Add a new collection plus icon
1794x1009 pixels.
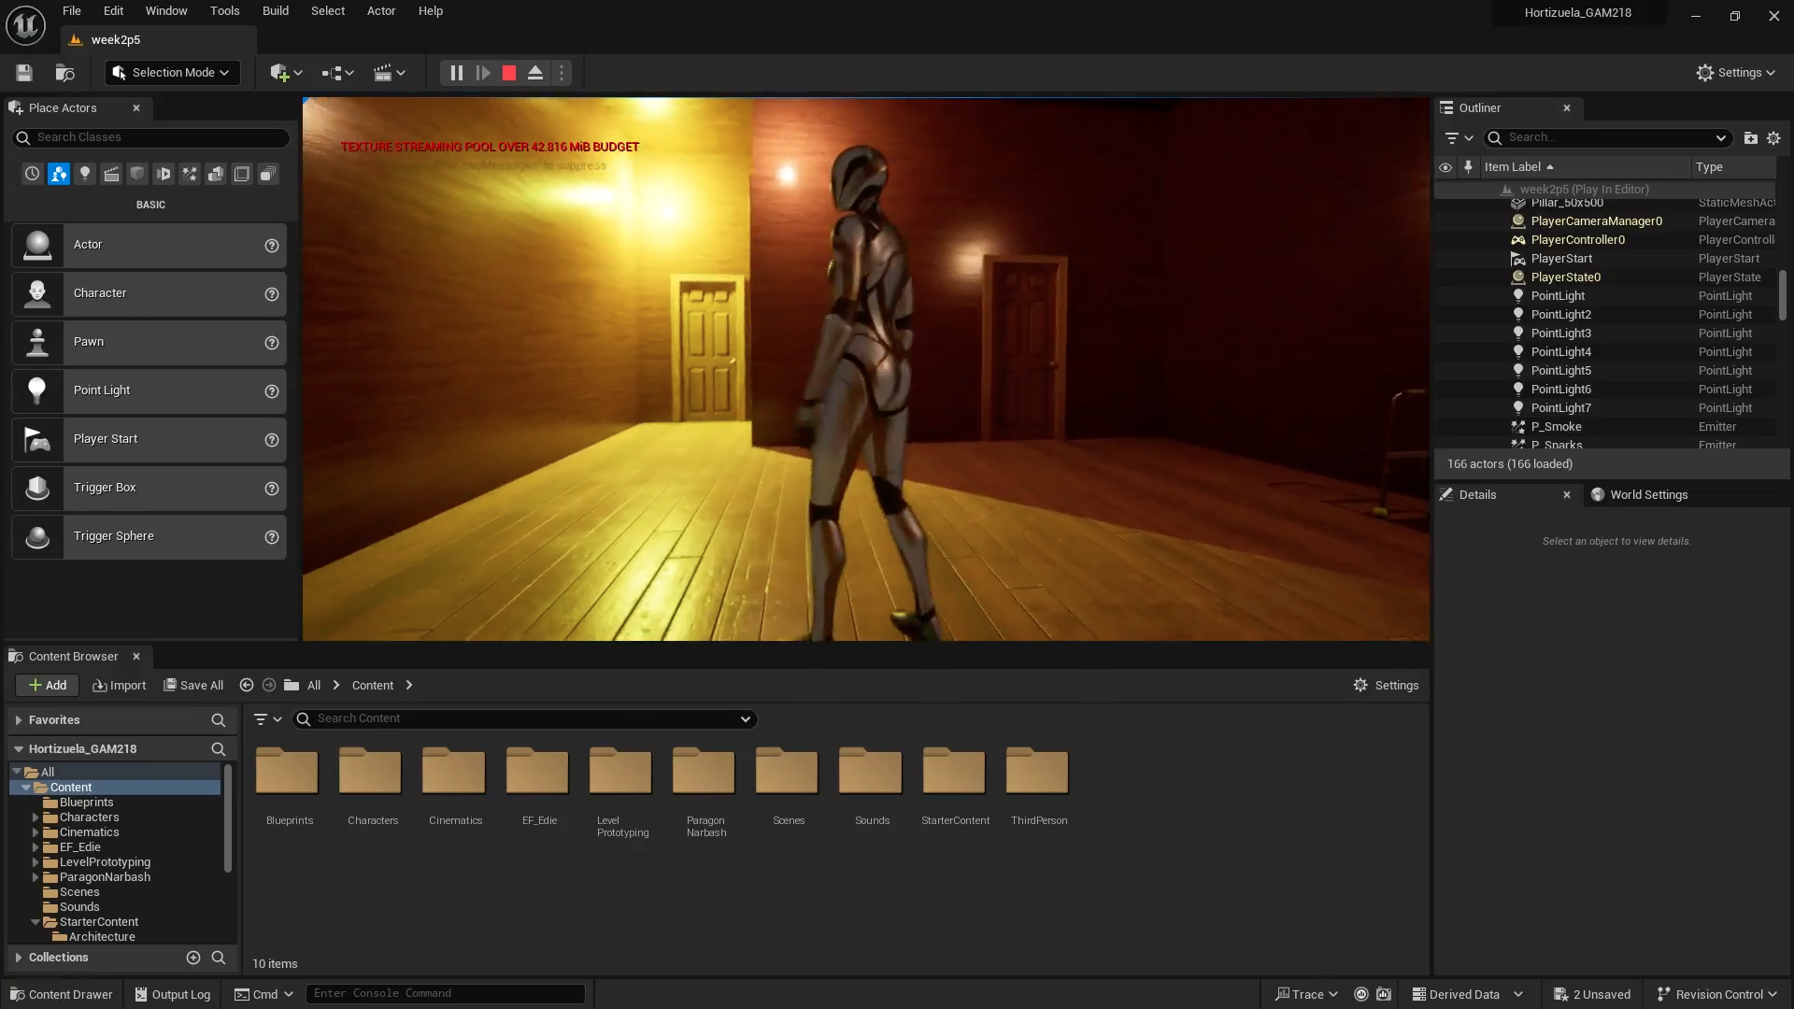click(x=193, y=958)
